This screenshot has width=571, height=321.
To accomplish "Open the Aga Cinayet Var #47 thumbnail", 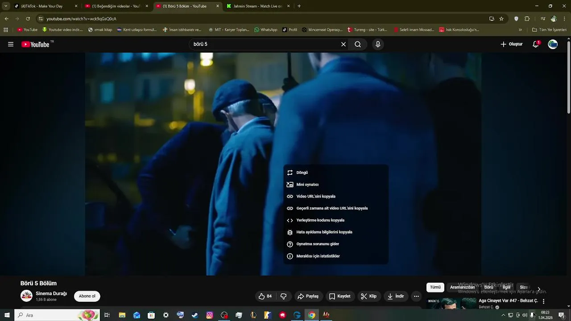I will [x=451, y=304].
